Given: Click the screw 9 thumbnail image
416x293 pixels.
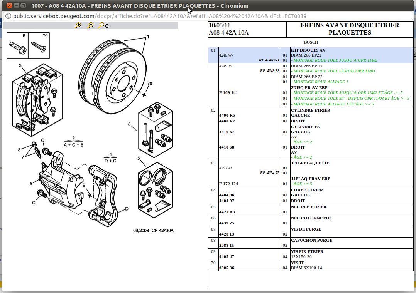Looking at the screenshot, I should click(17, 45).
